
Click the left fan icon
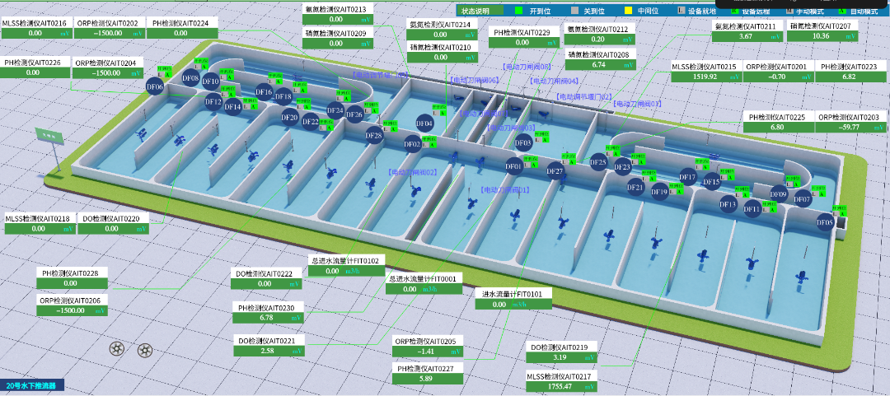pyautogui.click(x=118, y=349)
